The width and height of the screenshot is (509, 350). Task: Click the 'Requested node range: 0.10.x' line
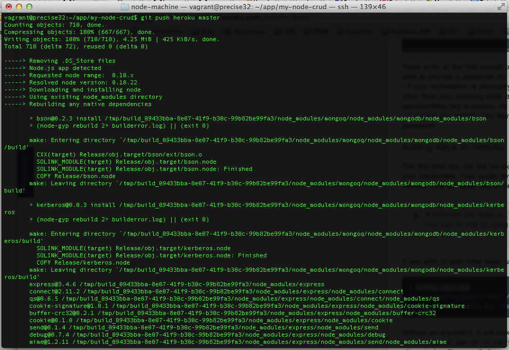[x=69, y=75]
